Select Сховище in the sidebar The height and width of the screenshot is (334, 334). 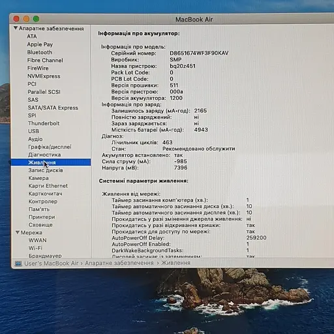[x=40, y=225]
